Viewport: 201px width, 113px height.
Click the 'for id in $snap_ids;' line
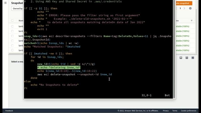(x=47, y=57)
